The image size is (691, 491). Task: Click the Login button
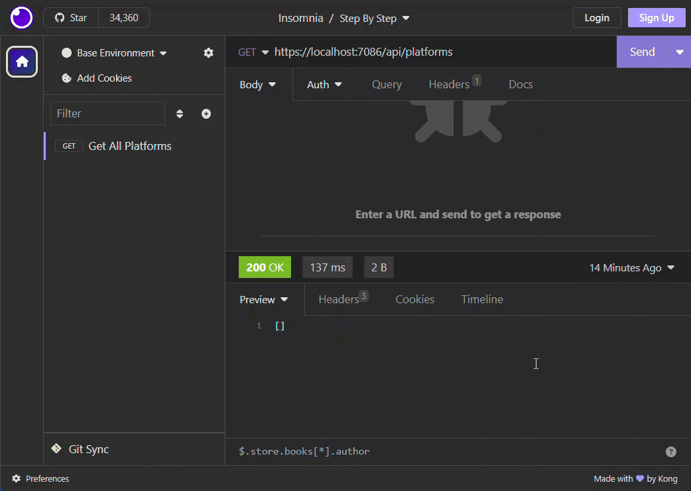click(597, 18)
